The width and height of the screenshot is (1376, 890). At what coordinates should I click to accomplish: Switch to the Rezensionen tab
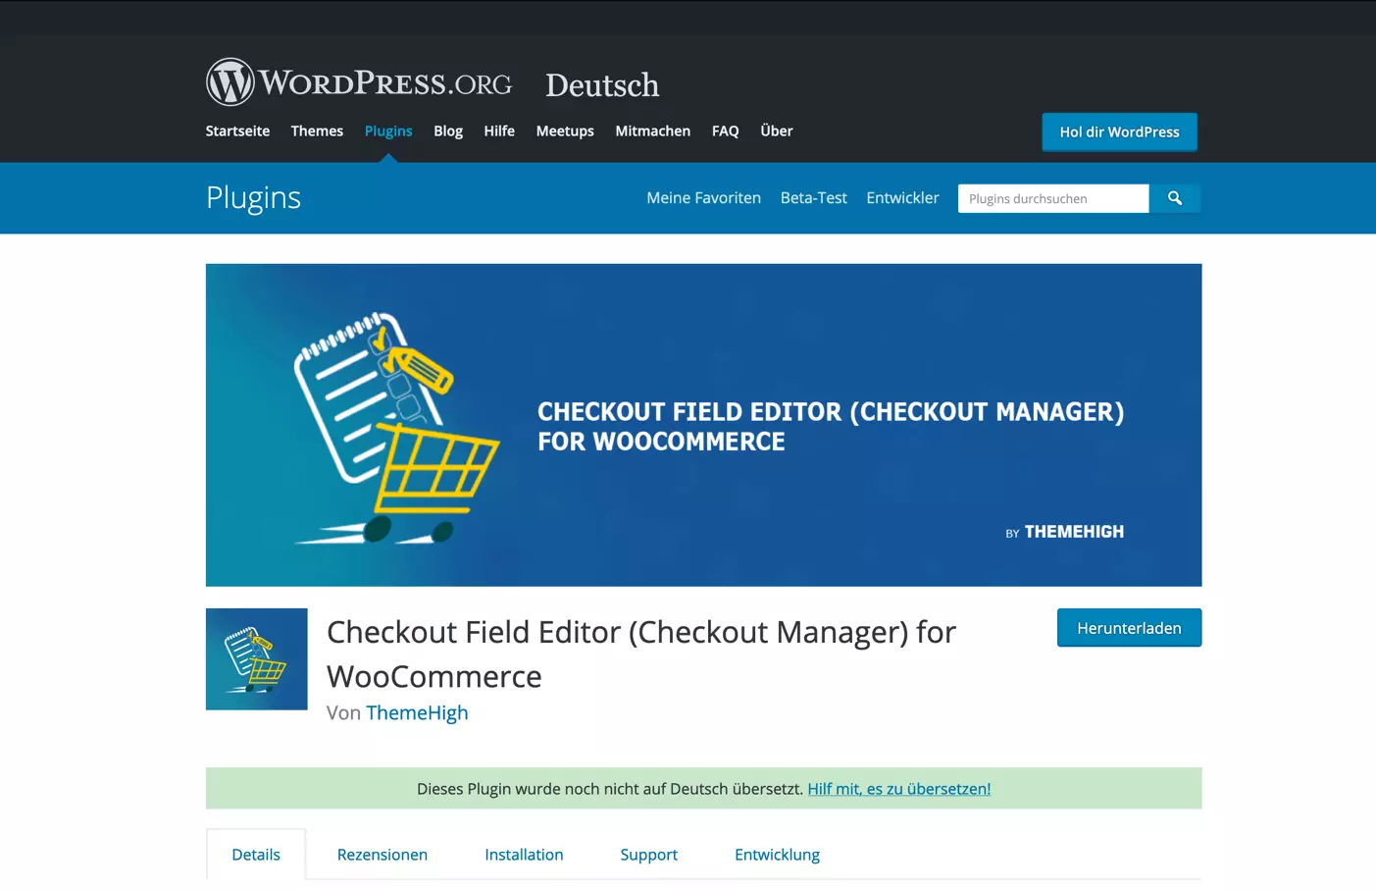(x=382, y=855)
